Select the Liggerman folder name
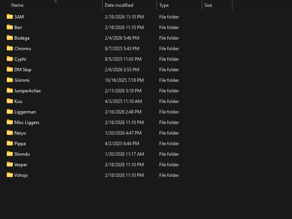The image size is (292, 219). (x=25, y=112)
